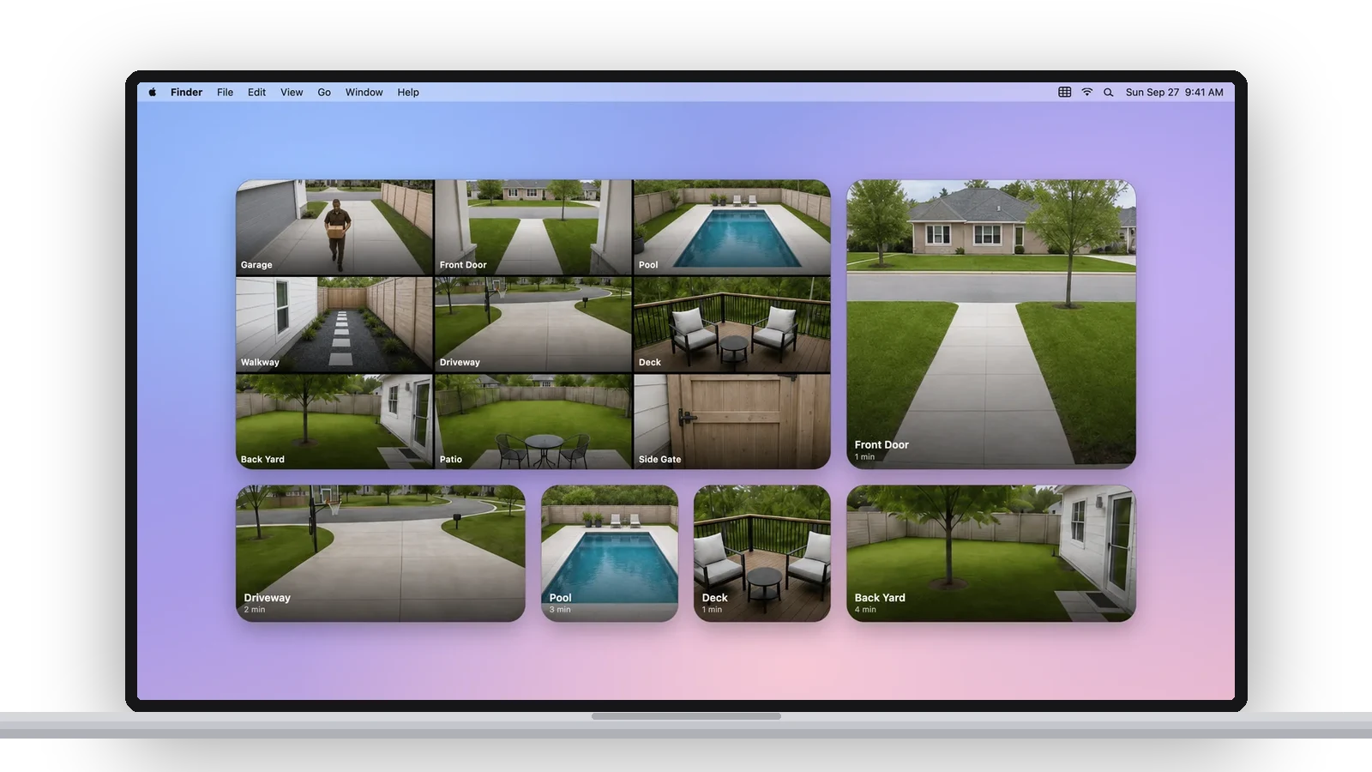Select the Garage camera in the grid
This screenshot has height=772, width=1372.
pos(334,227)
